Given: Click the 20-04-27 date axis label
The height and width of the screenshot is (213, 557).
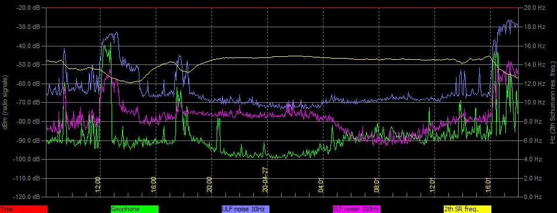Looking at the screenshot, I should pyautogui.click(x=265, y=180).
